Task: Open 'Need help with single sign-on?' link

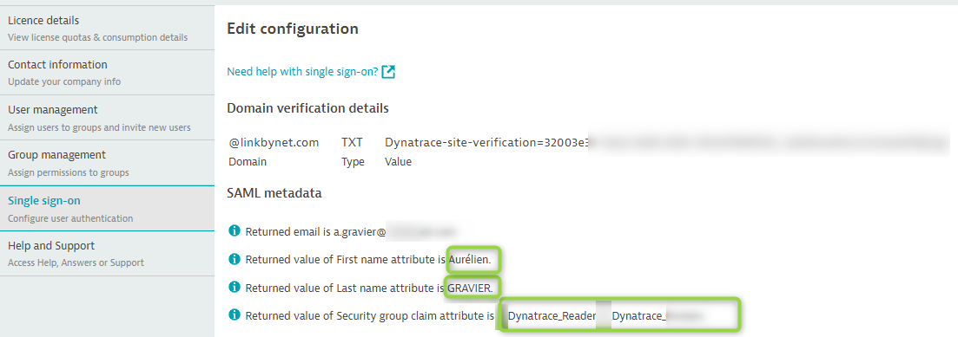Action: point(302,72)
